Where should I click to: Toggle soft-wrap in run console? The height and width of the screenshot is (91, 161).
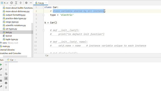[6, 74]
